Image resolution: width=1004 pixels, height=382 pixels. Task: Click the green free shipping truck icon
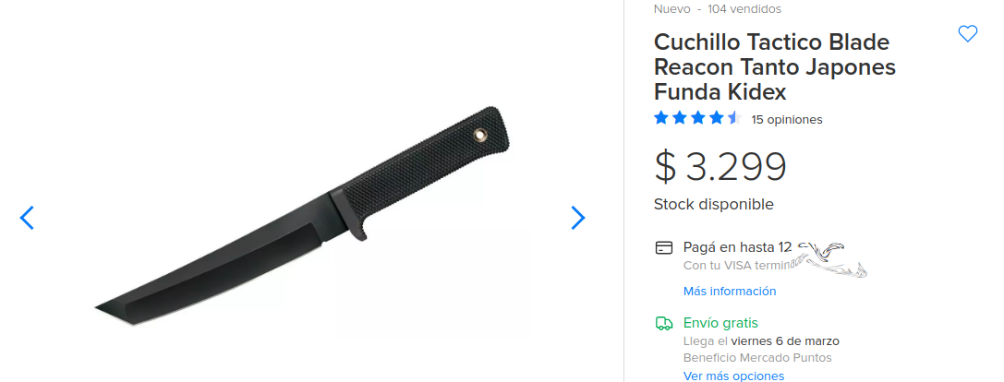664,323
